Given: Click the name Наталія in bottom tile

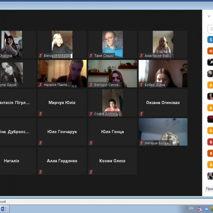Looking at the screenshot, I should [x=12, y=161].
